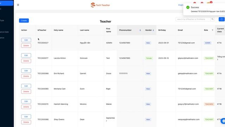Click the Male tag in Garrett's row
Screen dimensions: 225x127
(x=148, y=73)
